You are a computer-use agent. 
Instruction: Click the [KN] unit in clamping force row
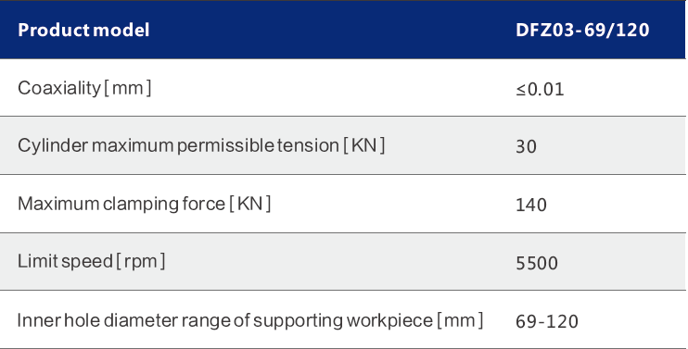coord(250,204)
